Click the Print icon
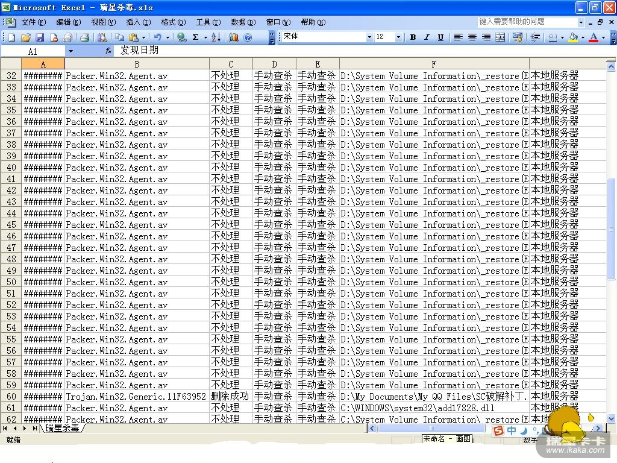 coord(84,37)
